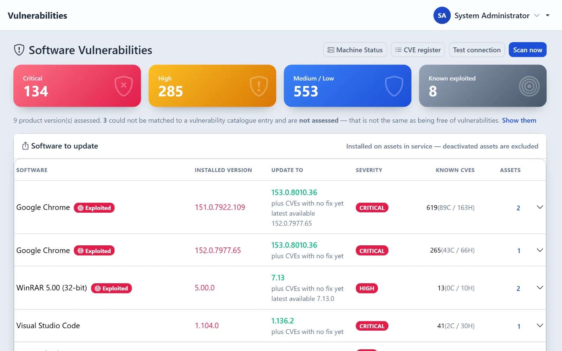Viewport: 562px width, 351px height.
Task: Click the Exploited badge on WinRAR row
Action: click(111, 288)
